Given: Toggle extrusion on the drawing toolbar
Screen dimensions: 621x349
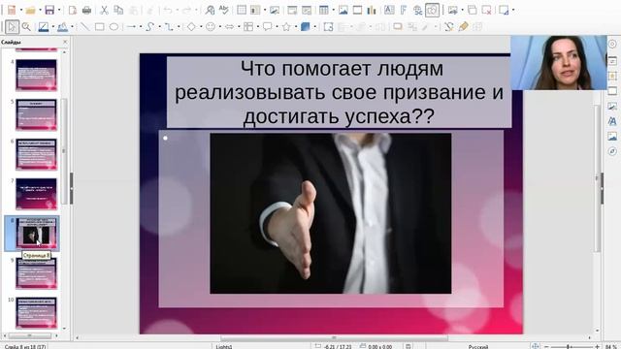Looking at the screenshot, I should coord(477,27).
